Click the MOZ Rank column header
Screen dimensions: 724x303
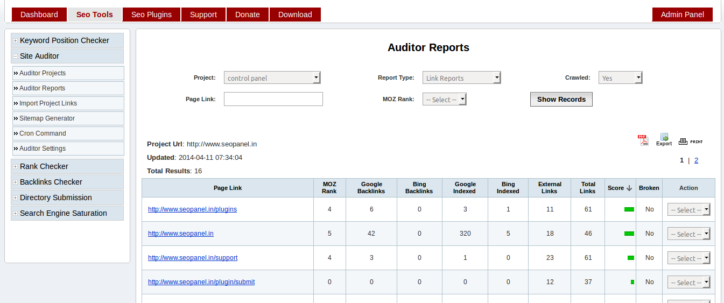(x=329, y=188)
